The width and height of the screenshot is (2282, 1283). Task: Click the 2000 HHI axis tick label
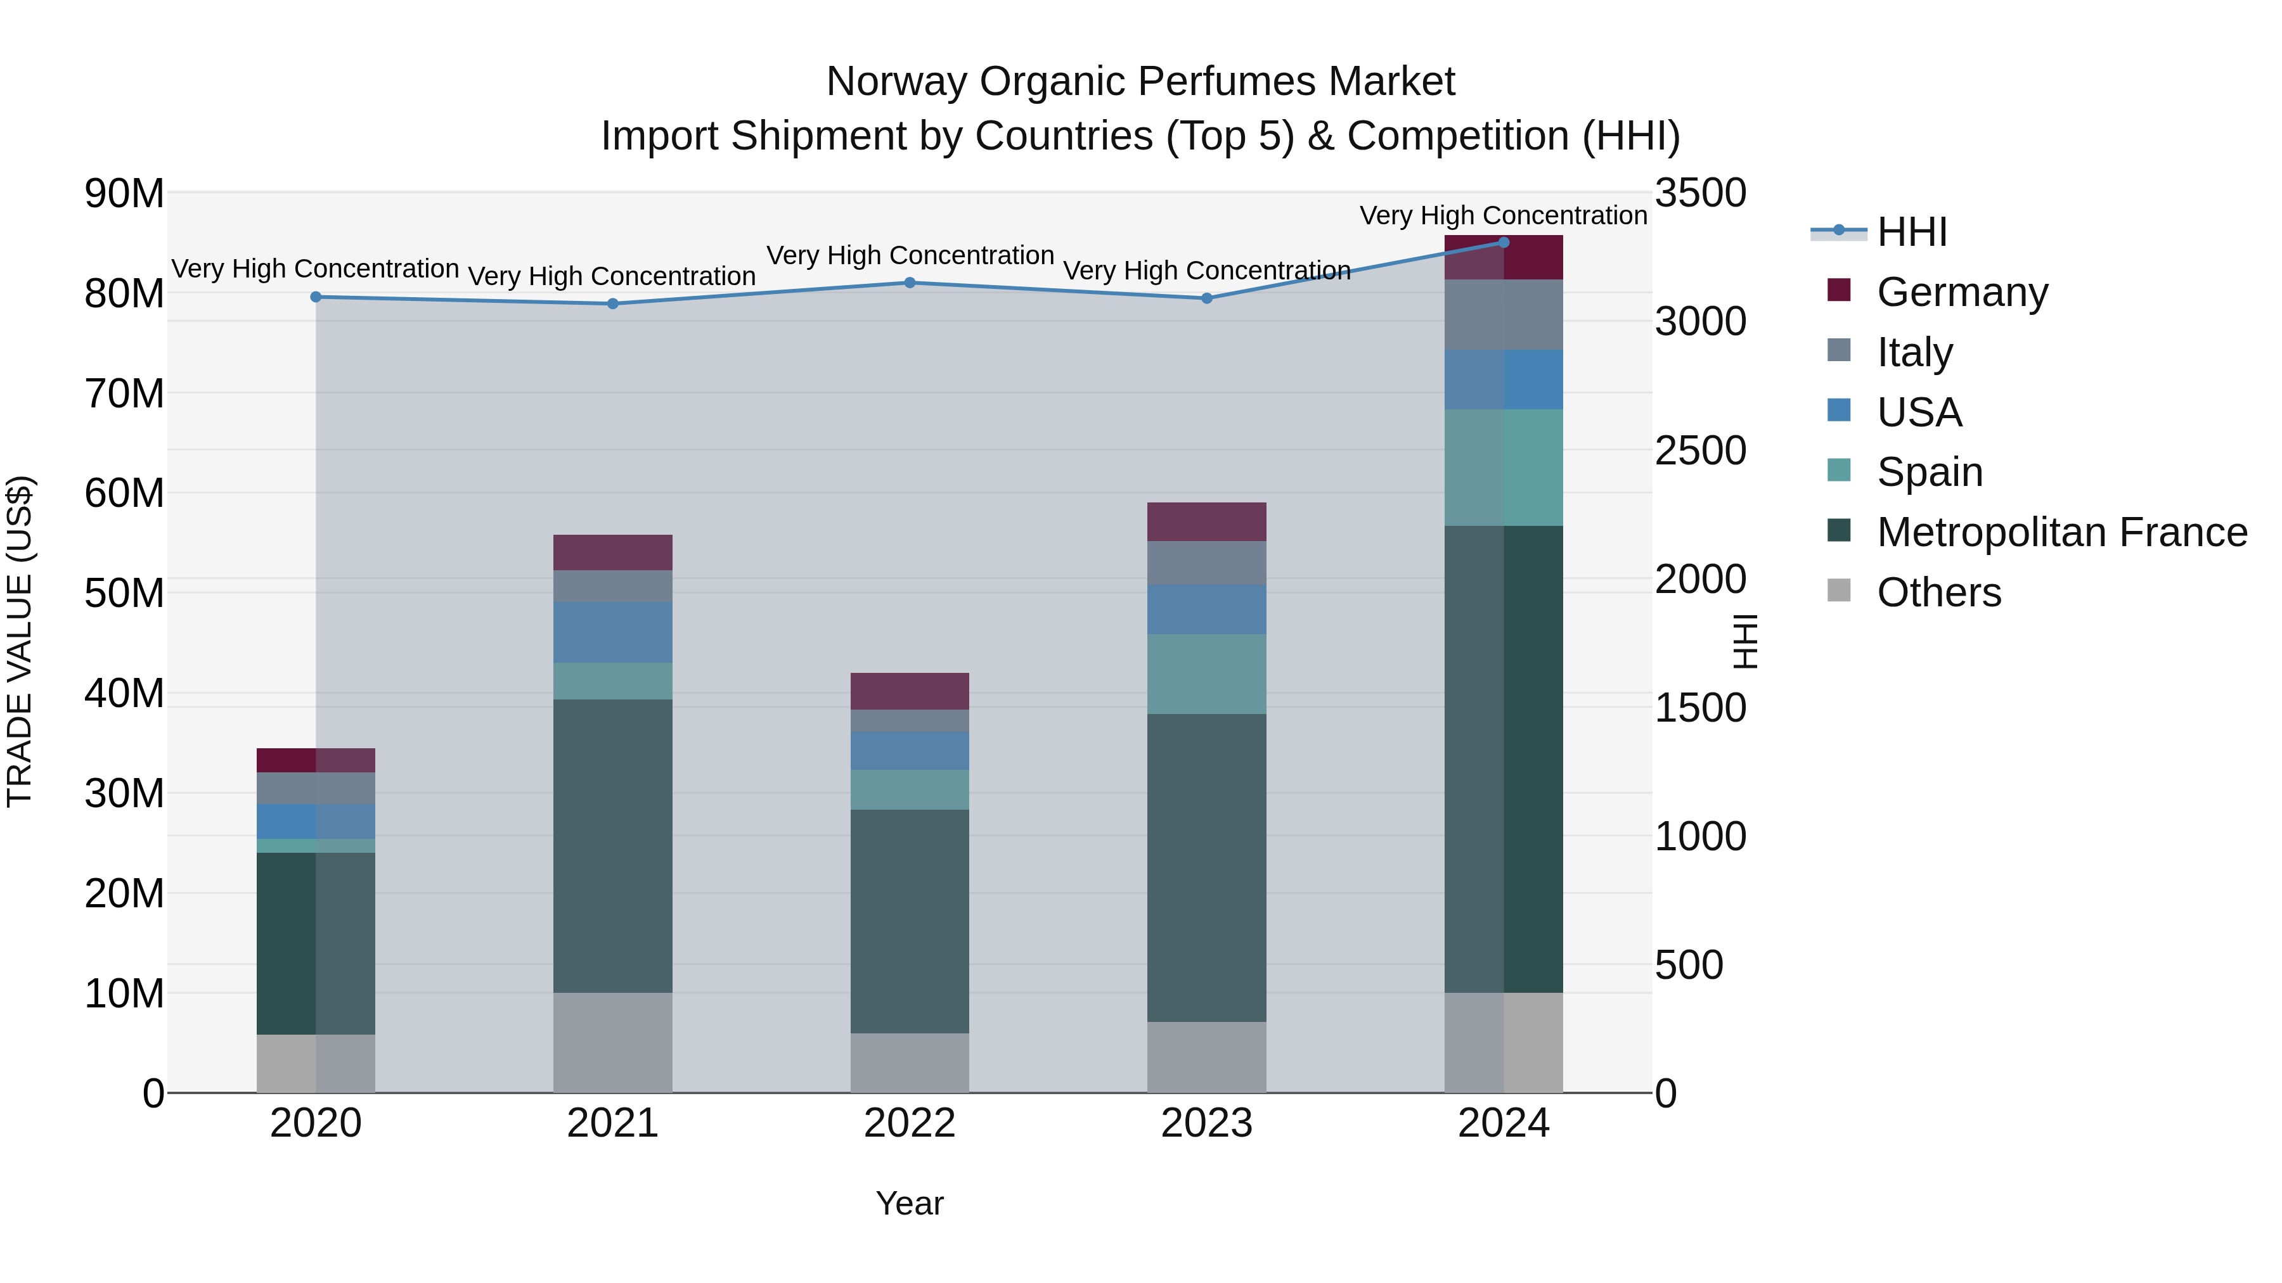[x=1701, y=579]
